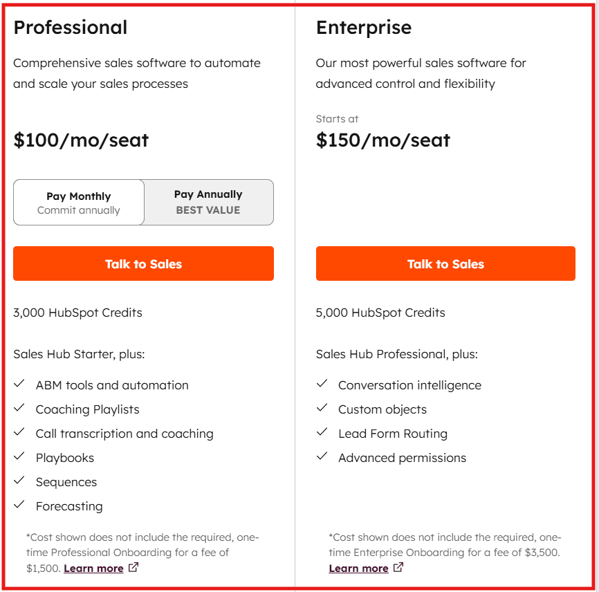The height and width of the screenshot is (592, 599).
Task: Click the external link icon after Professional Learn more
Action: coord(132,566)
